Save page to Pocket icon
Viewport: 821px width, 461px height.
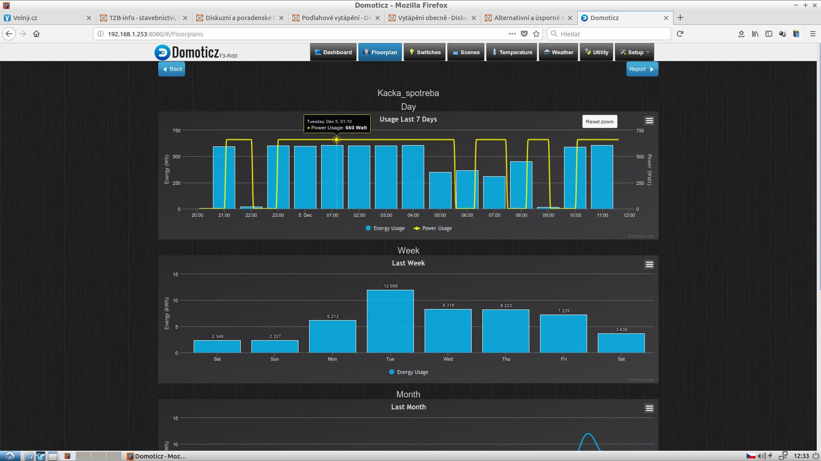[x=524, y=34]
